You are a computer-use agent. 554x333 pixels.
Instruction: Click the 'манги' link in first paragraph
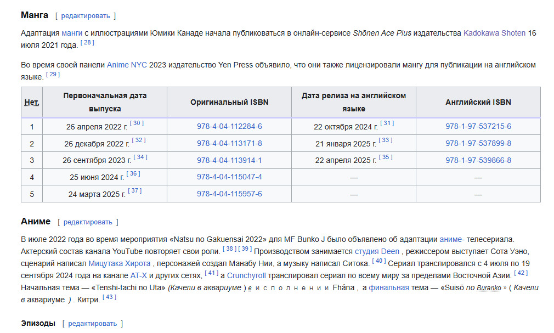click(71, 33)
